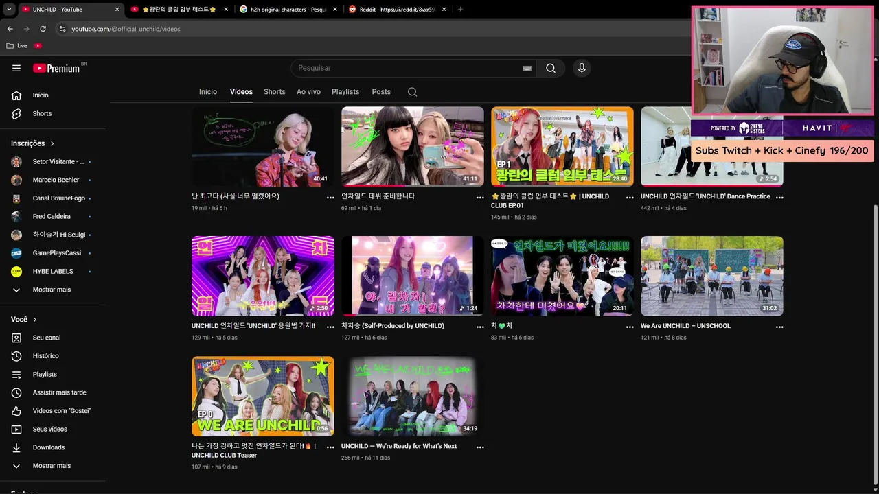View site information icon in address bar
879x494 pixels.
click(62, 29)
